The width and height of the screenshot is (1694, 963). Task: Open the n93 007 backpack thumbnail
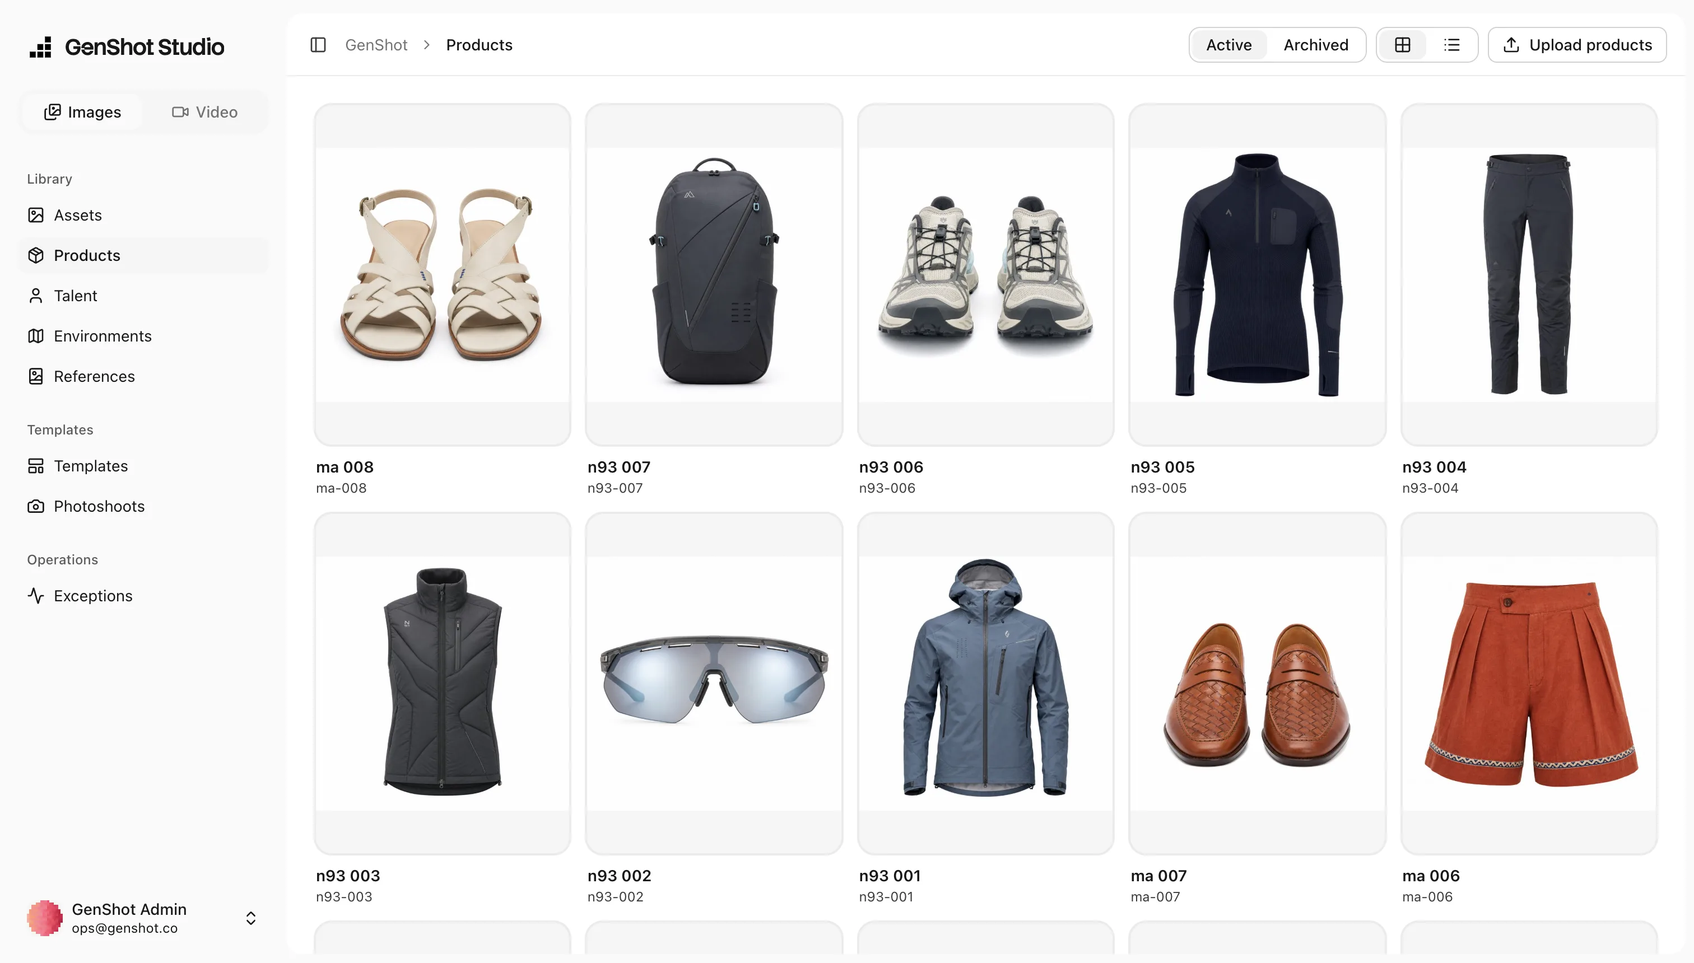(714, 274)
